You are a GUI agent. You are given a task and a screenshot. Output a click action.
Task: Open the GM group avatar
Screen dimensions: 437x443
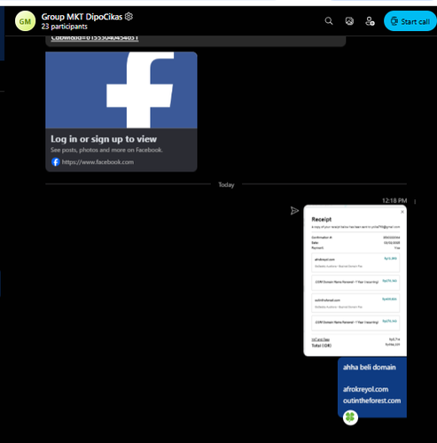point(25,21)
